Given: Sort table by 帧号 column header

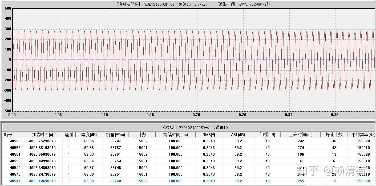Looking at the screenshot, I should [12, 135].
